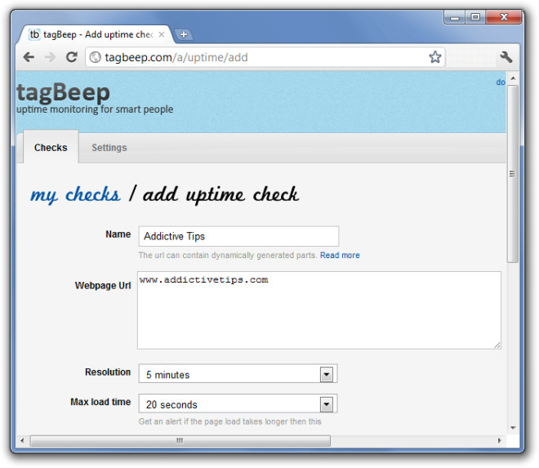539x468 pixels.
Task: Click the 'Resolution' label
Action: (108, 372)
